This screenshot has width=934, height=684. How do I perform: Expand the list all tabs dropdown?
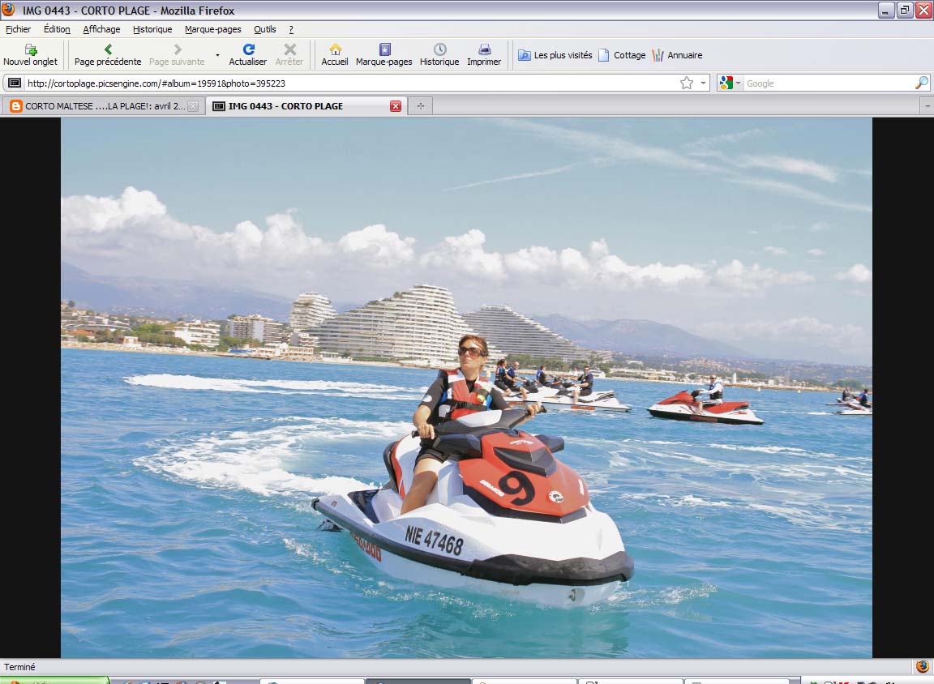pos(926,106)
